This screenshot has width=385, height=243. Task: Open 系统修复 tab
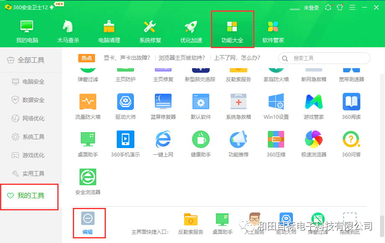[150, 32]
